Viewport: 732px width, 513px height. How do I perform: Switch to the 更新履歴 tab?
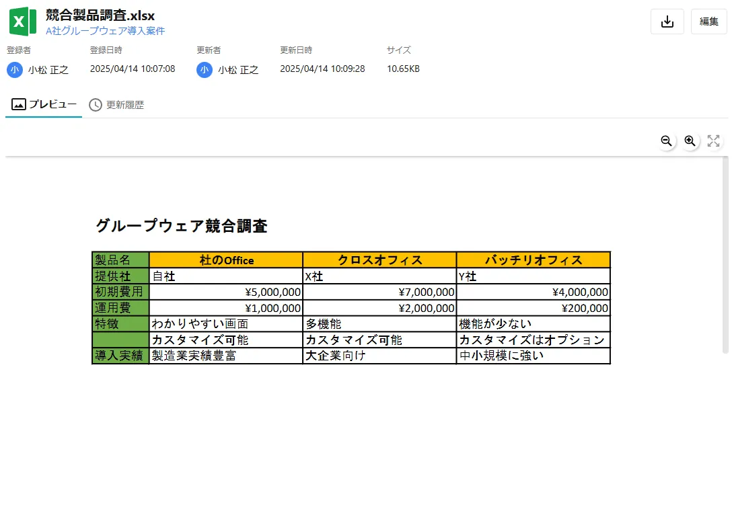tap(126, 105)
